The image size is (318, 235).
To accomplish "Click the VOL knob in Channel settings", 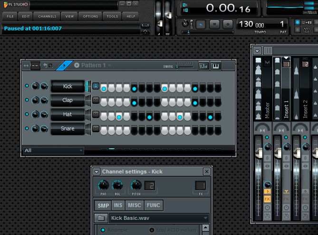I will click(117, 185).
